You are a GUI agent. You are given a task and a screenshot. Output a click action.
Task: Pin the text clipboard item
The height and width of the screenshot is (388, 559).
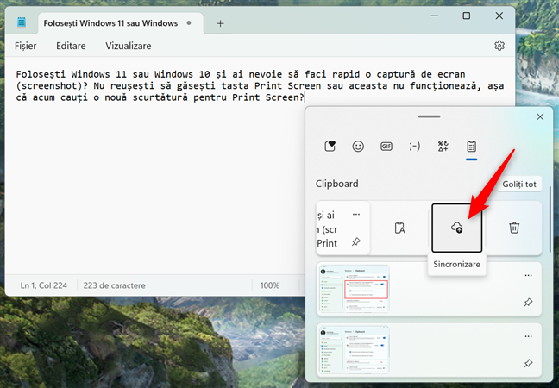[355, 242]
